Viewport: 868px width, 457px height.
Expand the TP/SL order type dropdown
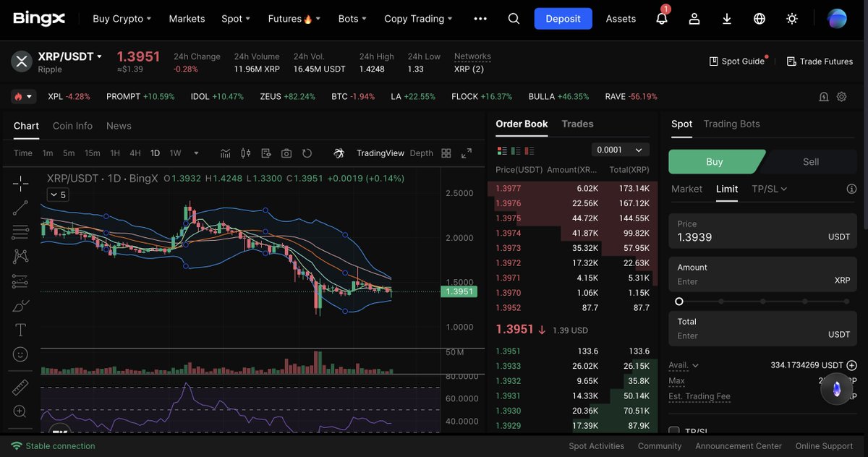[x=770, y=189]
